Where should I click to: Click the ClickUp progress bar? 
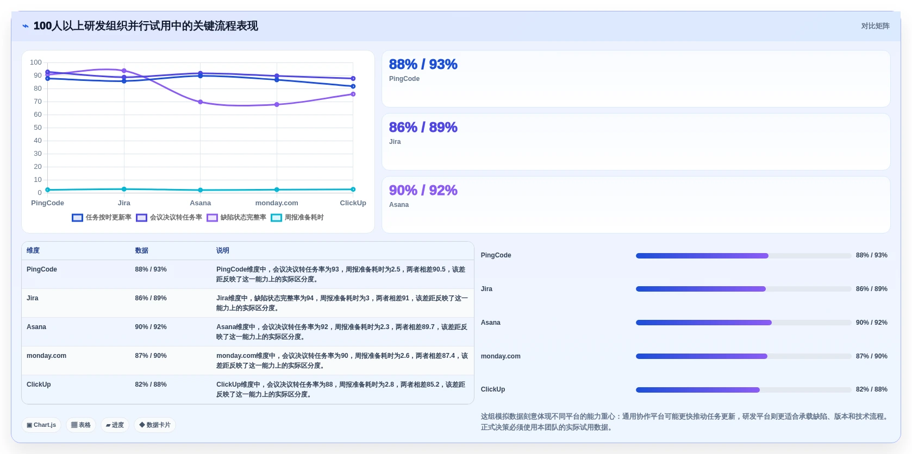click(744, 390)
